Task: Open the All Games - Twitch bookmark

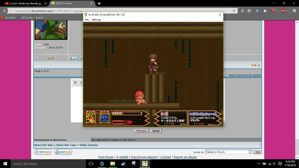Action: pyautogui.click(x=30, y=18)
